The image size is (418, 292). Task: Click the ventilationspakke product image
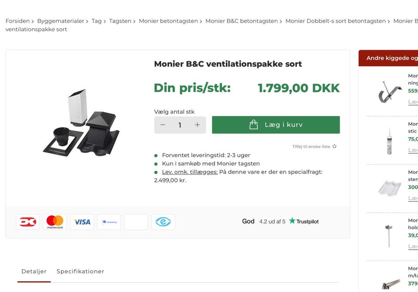[81, 122]
